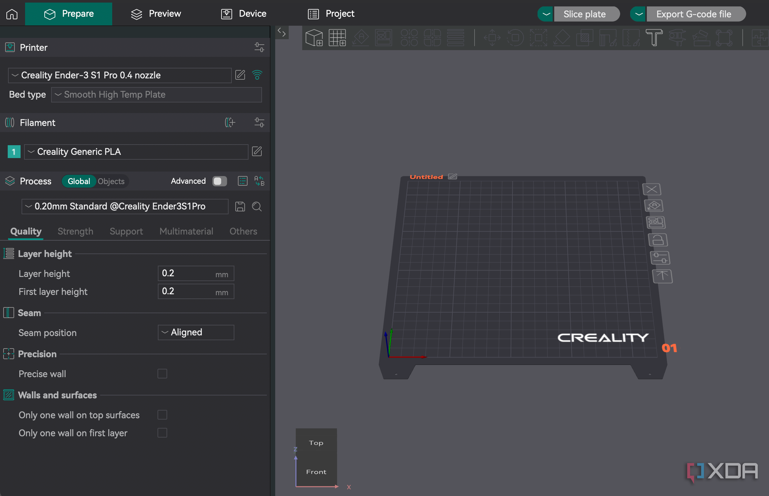The image size is (769, 496).
Task: Select the Objects process mode
Action: pyautogui.click(x=111, y=181)
